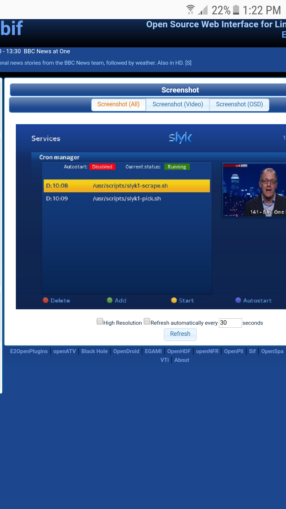Follow the Black Hole footer link

[95, 351]
